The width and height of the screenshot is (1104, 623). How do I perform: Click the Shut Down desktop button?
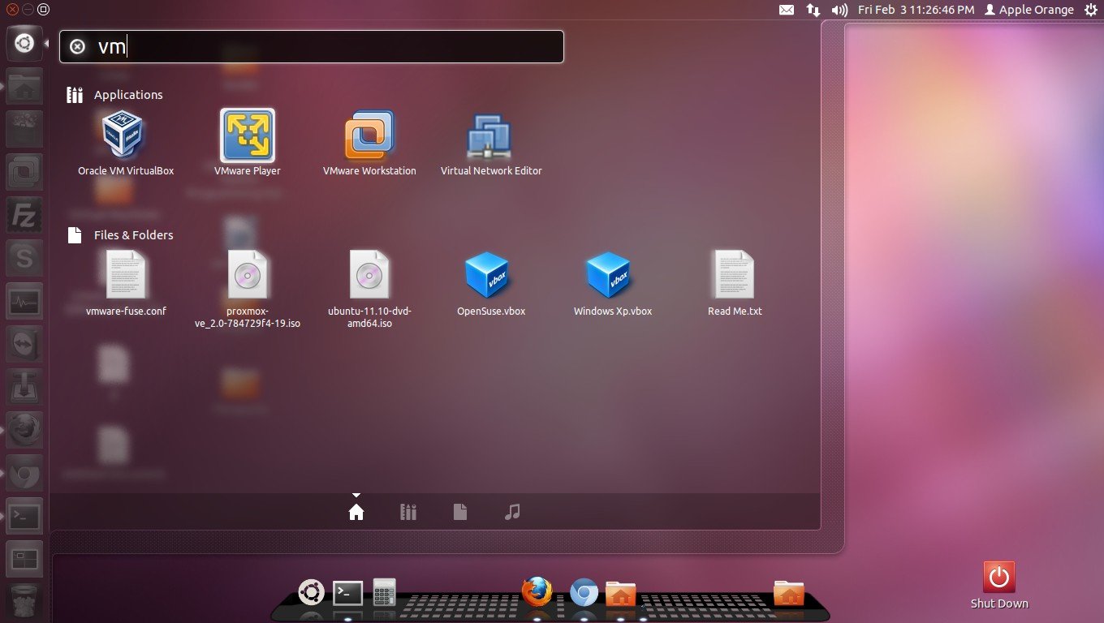(x=999, y=586)
